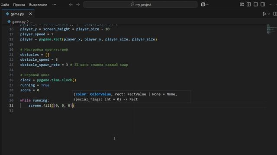Click game.py in the breadcrumb
Image resolution: width=277 pixels, height=155 pixels.
(19, 22)
